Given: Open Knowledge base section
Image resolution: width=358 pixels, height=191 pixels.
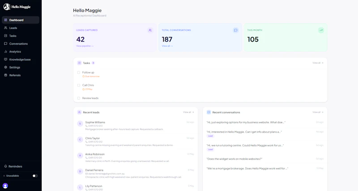Looking at the screenshot, I should coord(21,59).
